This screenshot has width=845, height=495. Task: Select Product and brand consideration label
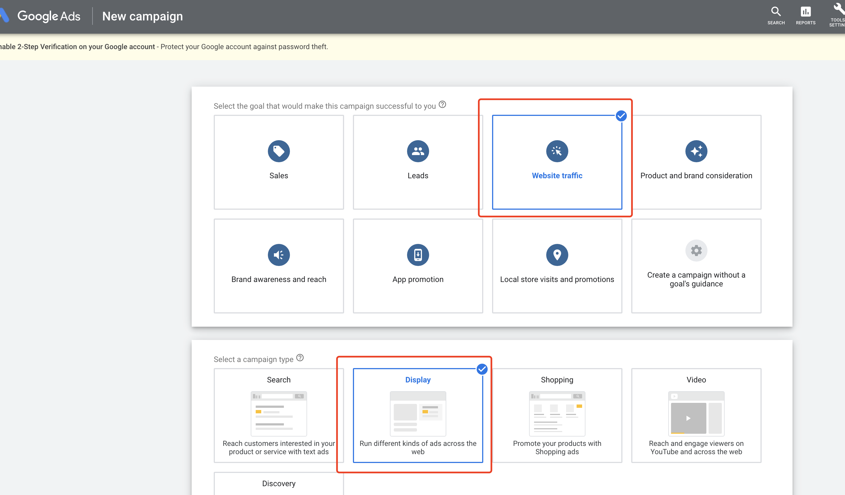[696, 175]
